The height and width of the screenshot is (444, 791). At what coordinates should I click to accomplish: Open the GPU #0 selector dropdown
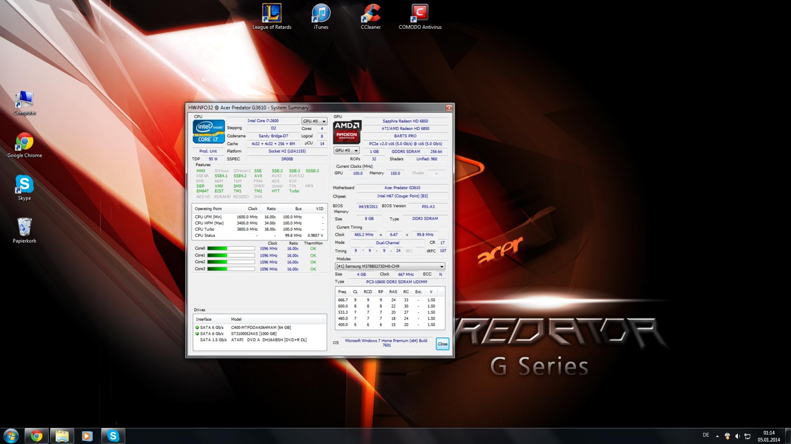pyautogui.click(x=346, y=151)
